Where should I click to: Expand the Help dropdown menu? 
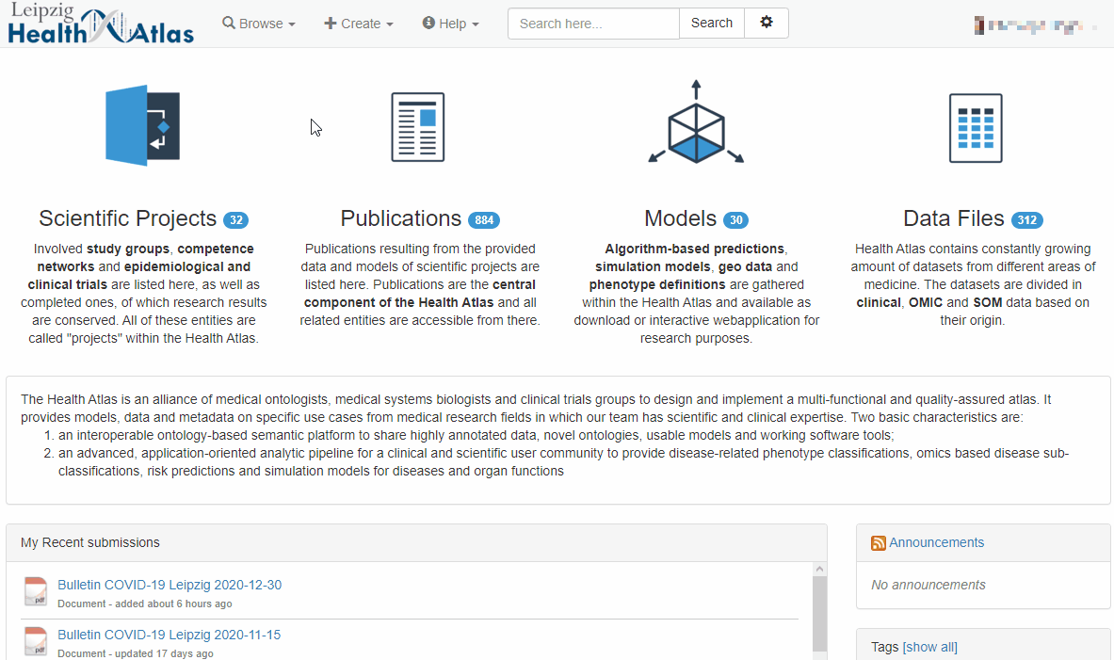451,24
